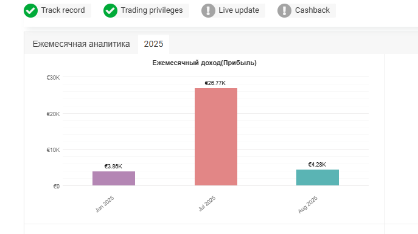Select the Cashback status label
Viewport: 418px width, 234px height.
(x=312, y=10)
